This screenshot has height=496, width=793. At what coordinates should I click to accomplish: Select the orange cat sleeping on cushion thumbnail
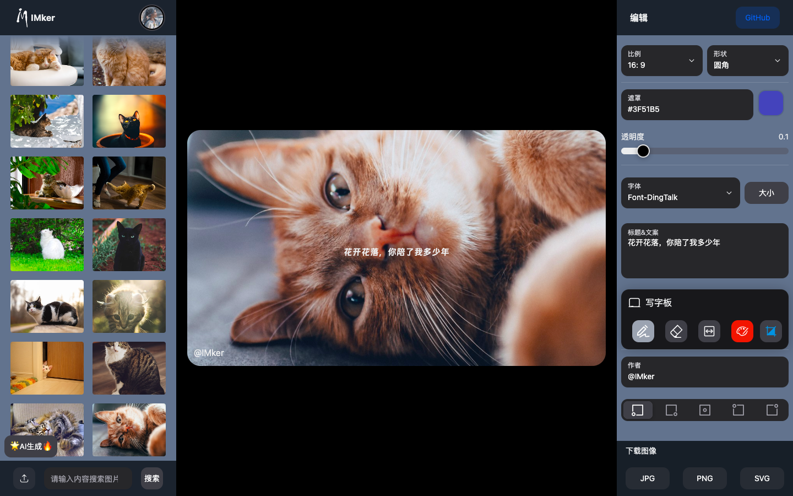[x=47, y=61]
